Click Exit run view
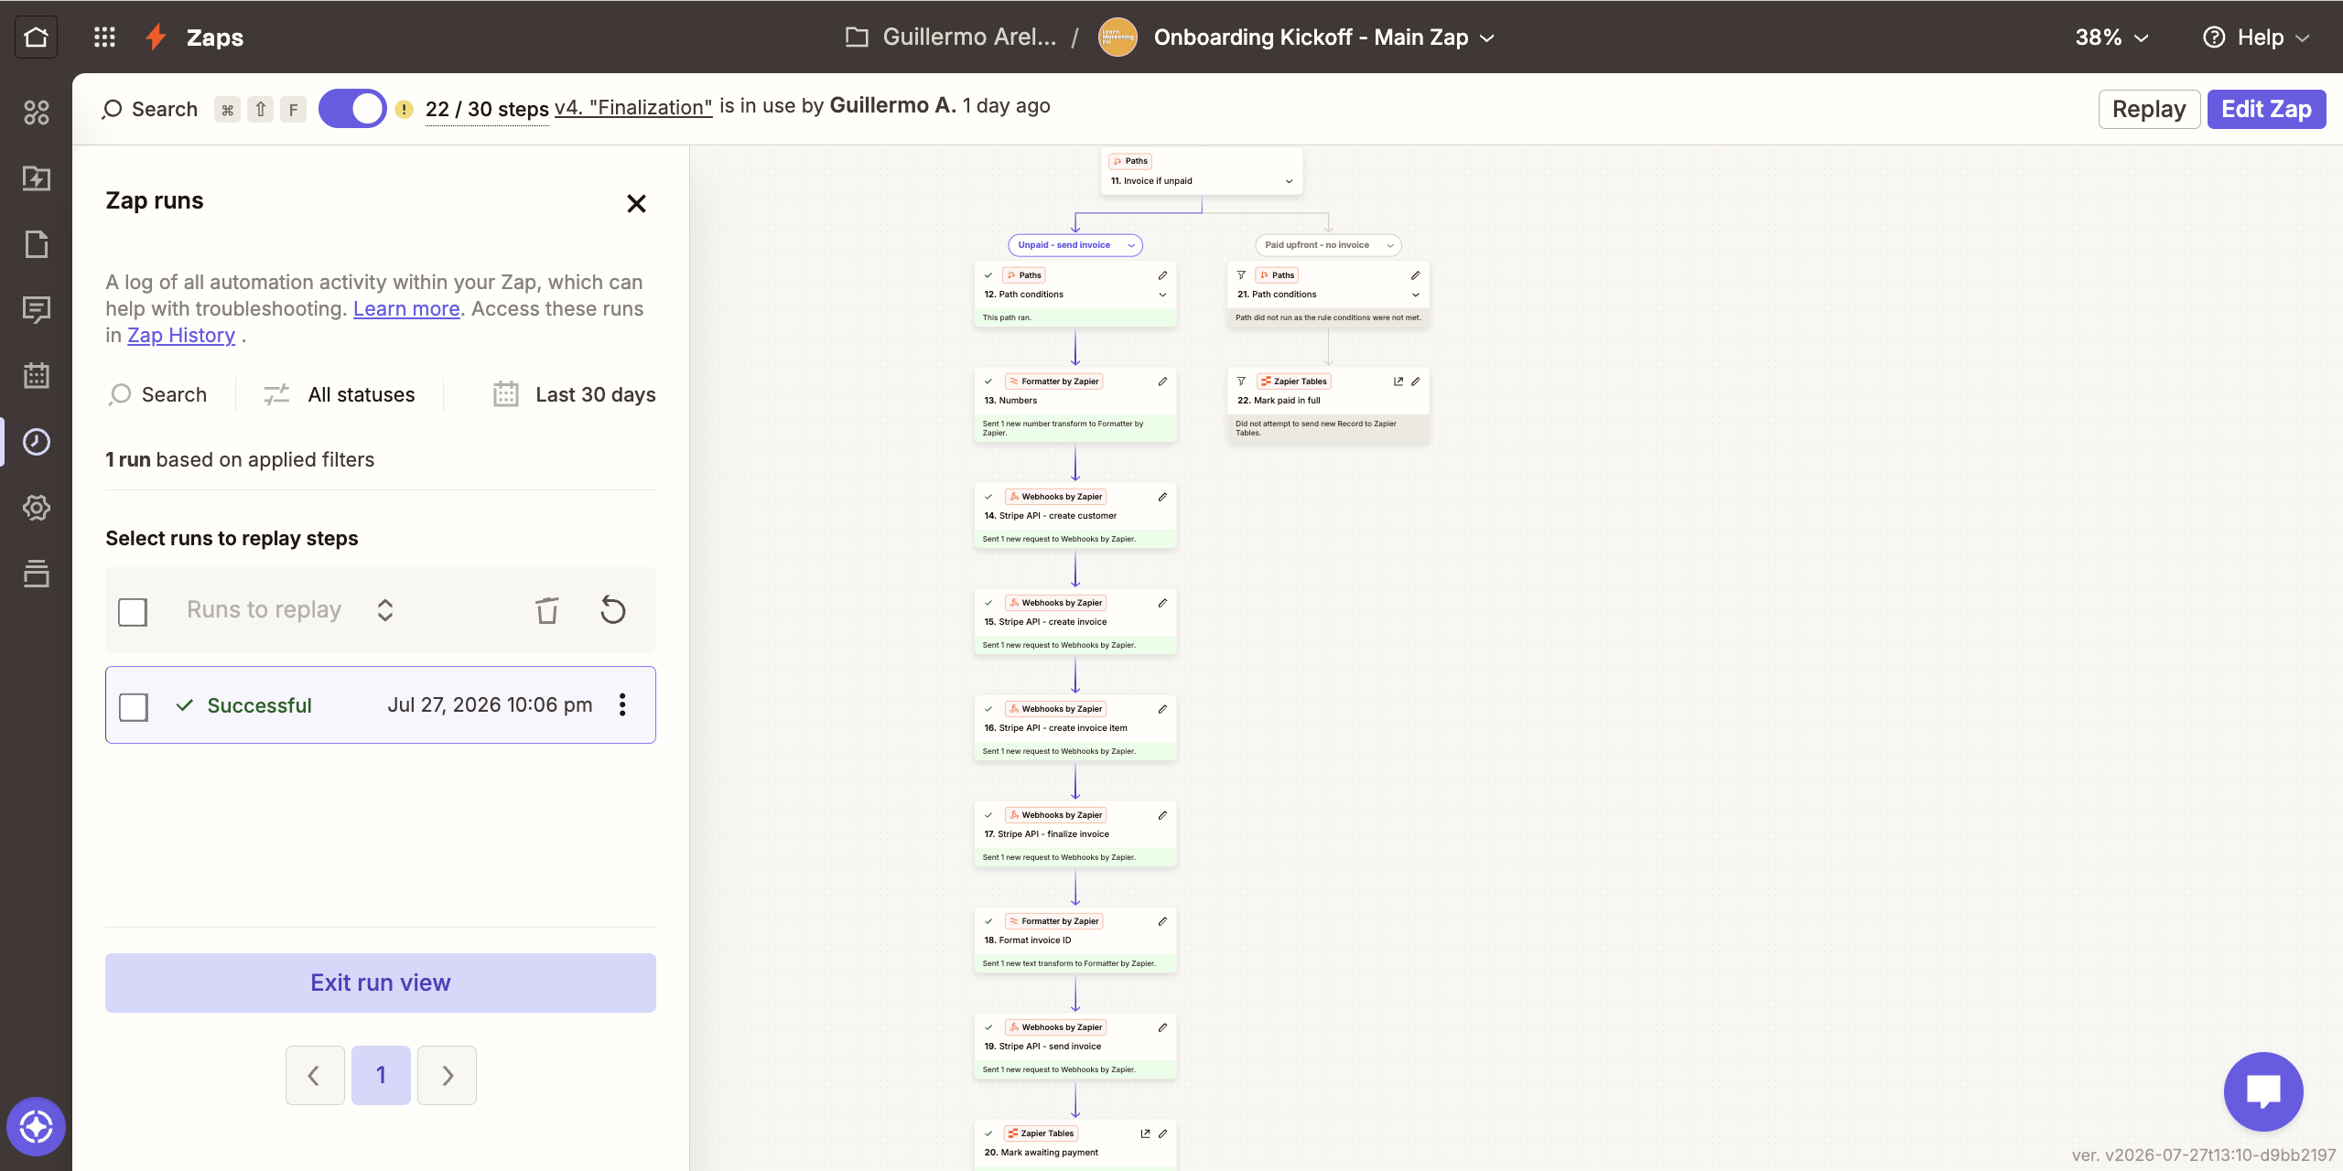The height and width of the screenshot is (1171, 2343). point(381,983)
